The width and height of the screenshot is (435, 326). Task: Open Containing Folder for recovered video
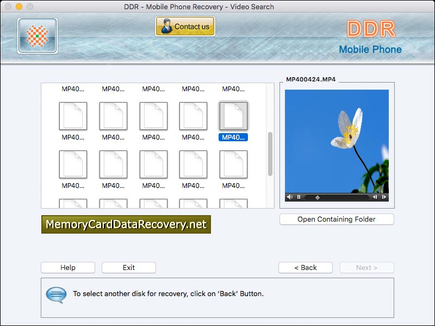click(x=336, y=219)
